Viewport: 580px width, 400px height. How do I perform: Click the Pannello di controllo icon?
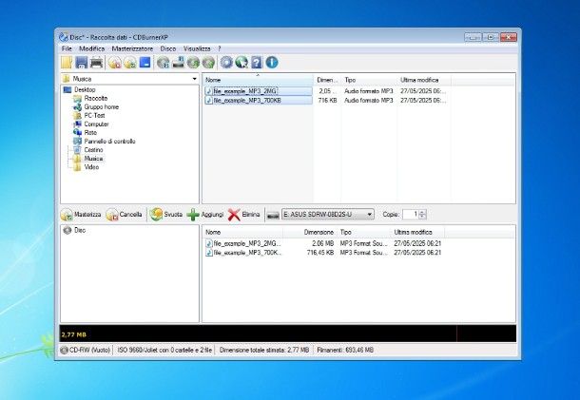(77, 142)
